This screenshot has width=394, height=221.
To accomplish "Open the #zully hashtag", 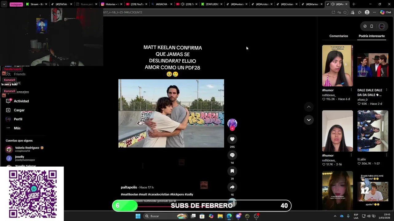I will pos(189,194).
